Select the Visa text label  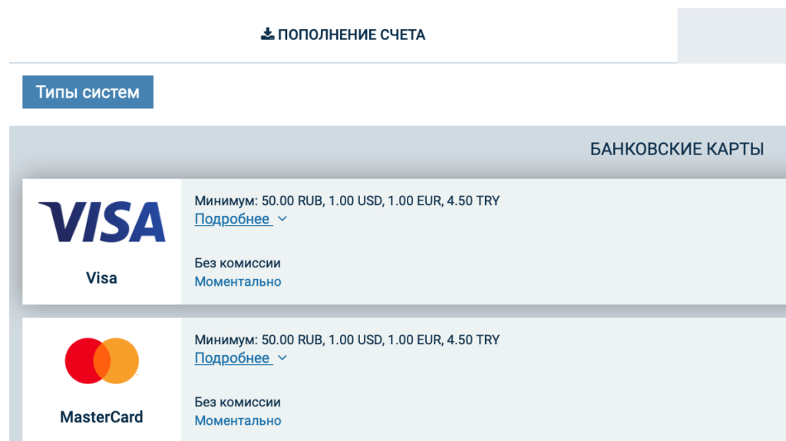[102, 278]
